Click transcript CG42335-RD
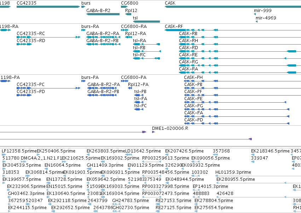This screenshot has height=213, width=301. pos(31,41)
